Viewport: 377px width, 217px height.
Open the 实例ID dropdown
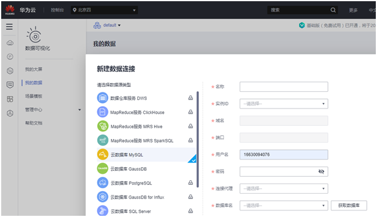pos(283,104)
